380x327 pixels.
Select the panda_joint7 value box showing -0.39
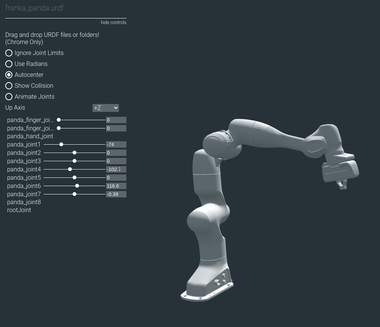116,194
